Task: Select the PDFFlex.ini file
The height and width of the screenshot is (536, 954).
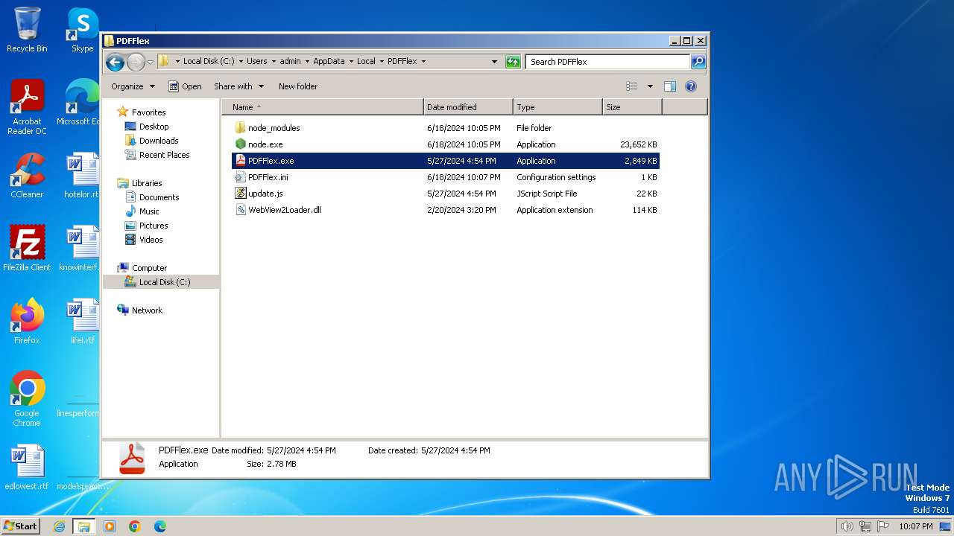Action: click(x=268, y=177)
